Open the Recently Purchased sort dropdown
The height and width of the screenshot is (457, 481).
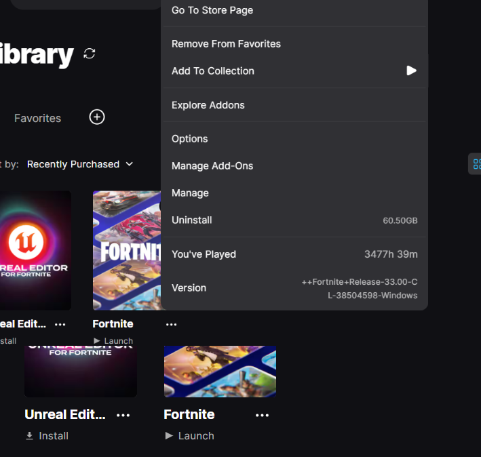pos(80,164)
